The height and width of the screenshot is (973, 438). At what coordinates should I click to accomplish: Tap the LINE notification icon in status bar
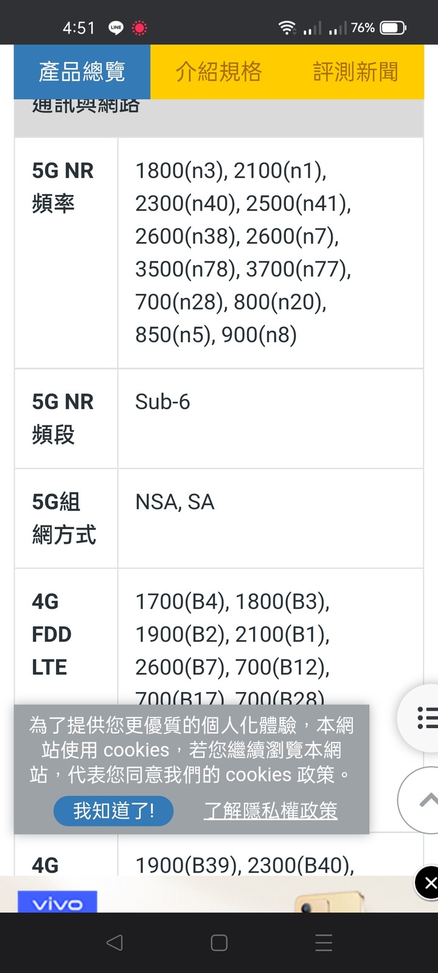(116, 28)
